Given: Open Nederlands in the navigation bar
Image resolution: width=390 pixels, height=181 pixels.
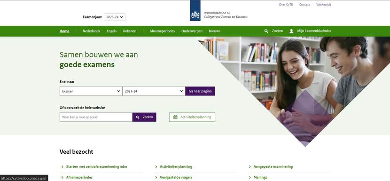Looking at the screenshot, I should [91, 31].
